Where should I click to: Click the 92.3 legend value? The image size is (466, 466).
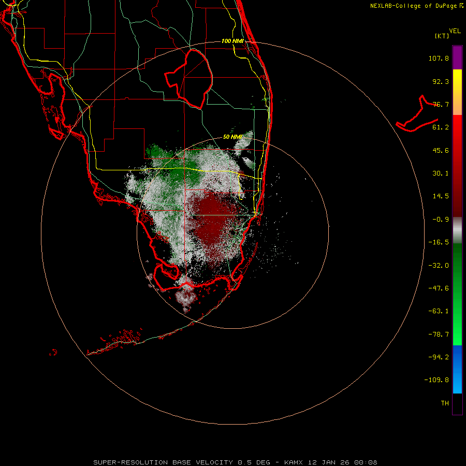coord(441,81)
